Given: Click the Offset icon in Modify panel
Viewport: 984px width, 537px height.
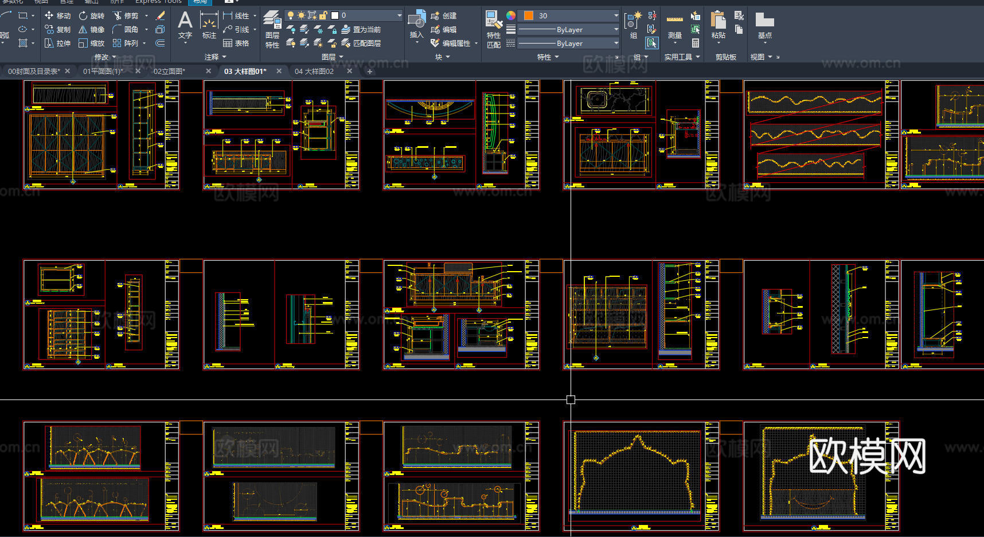Looking at the screenshot, I should tap(160, 43).
